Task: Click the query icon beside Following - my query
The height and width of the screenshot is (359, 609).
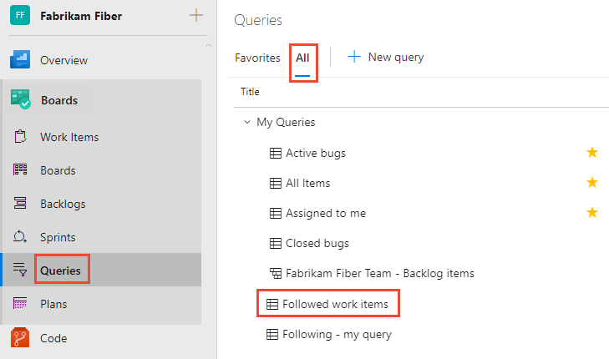Action: point(272,334)
